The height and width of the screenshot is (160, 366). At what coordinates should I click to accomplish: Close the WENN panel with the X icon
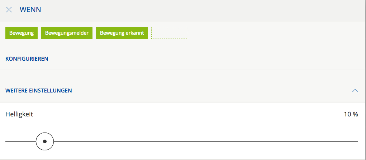(9, 10)
